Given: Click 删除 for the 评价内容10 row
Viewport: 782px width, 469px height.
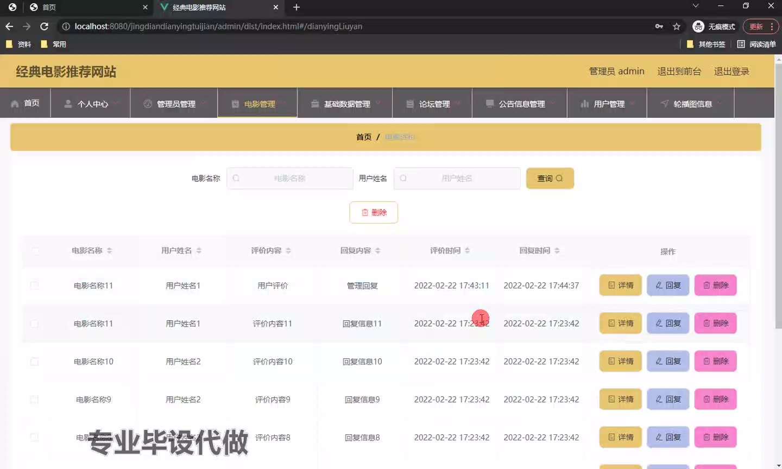Looking at the screenshot, I should [x=716, y=361].
